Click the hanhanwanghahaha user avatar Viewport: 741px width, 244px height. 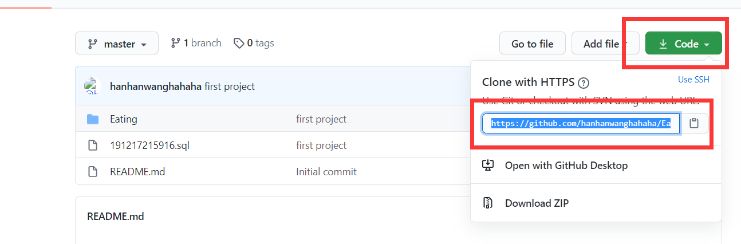click(x=92, y=86)
